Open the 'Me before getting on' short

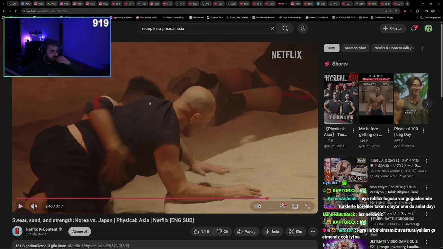(376, 98)
